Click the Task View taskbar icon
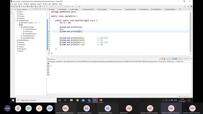 [65, 100]
